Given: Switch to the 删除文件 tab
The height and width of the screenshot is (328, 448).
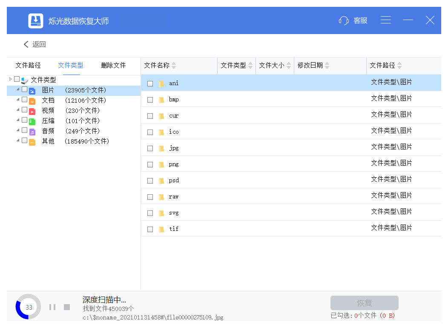Looking at the screenshot, I should 113,65.
